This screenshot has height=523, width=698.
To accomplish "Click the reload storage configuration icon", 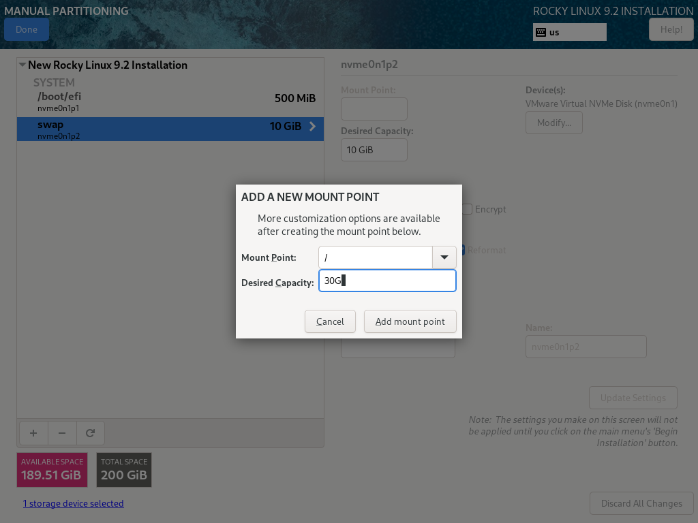I will tap(91, 433).
